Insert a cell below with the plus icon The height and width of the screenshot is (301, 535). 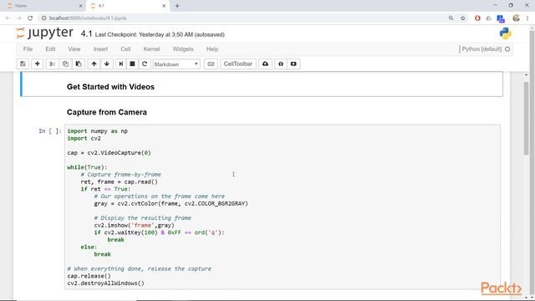pyautogui.click(x=37, y=64)
